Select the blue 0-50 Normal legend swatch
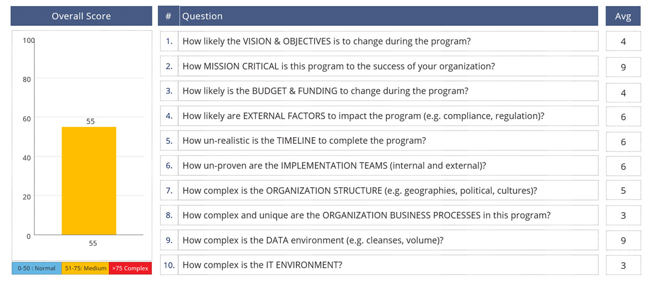649x287 pixels. 36,268
